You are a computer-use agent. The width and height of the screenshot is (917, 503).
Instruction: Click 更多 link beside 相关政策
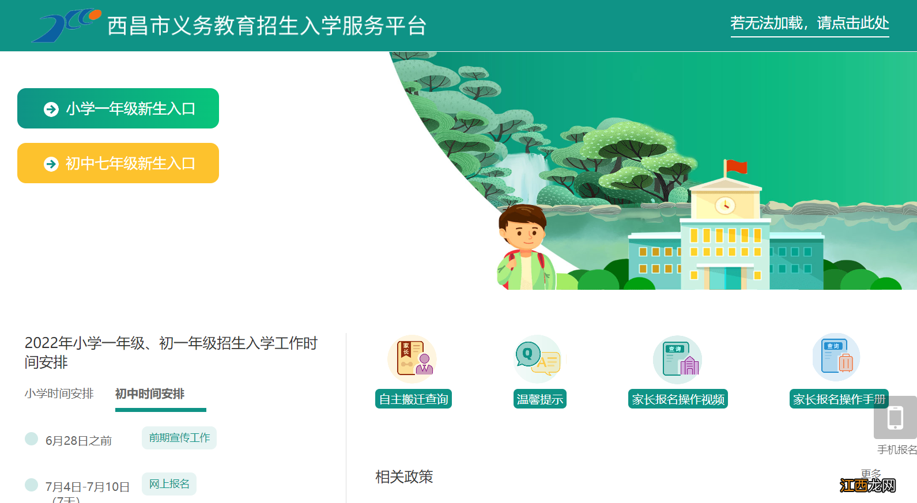tap(871, 473)
